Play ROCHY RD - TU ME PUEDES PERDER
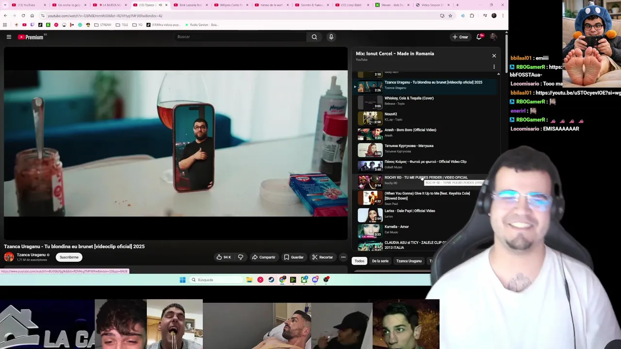Screen dimensions: 621x349 point(426,177)
